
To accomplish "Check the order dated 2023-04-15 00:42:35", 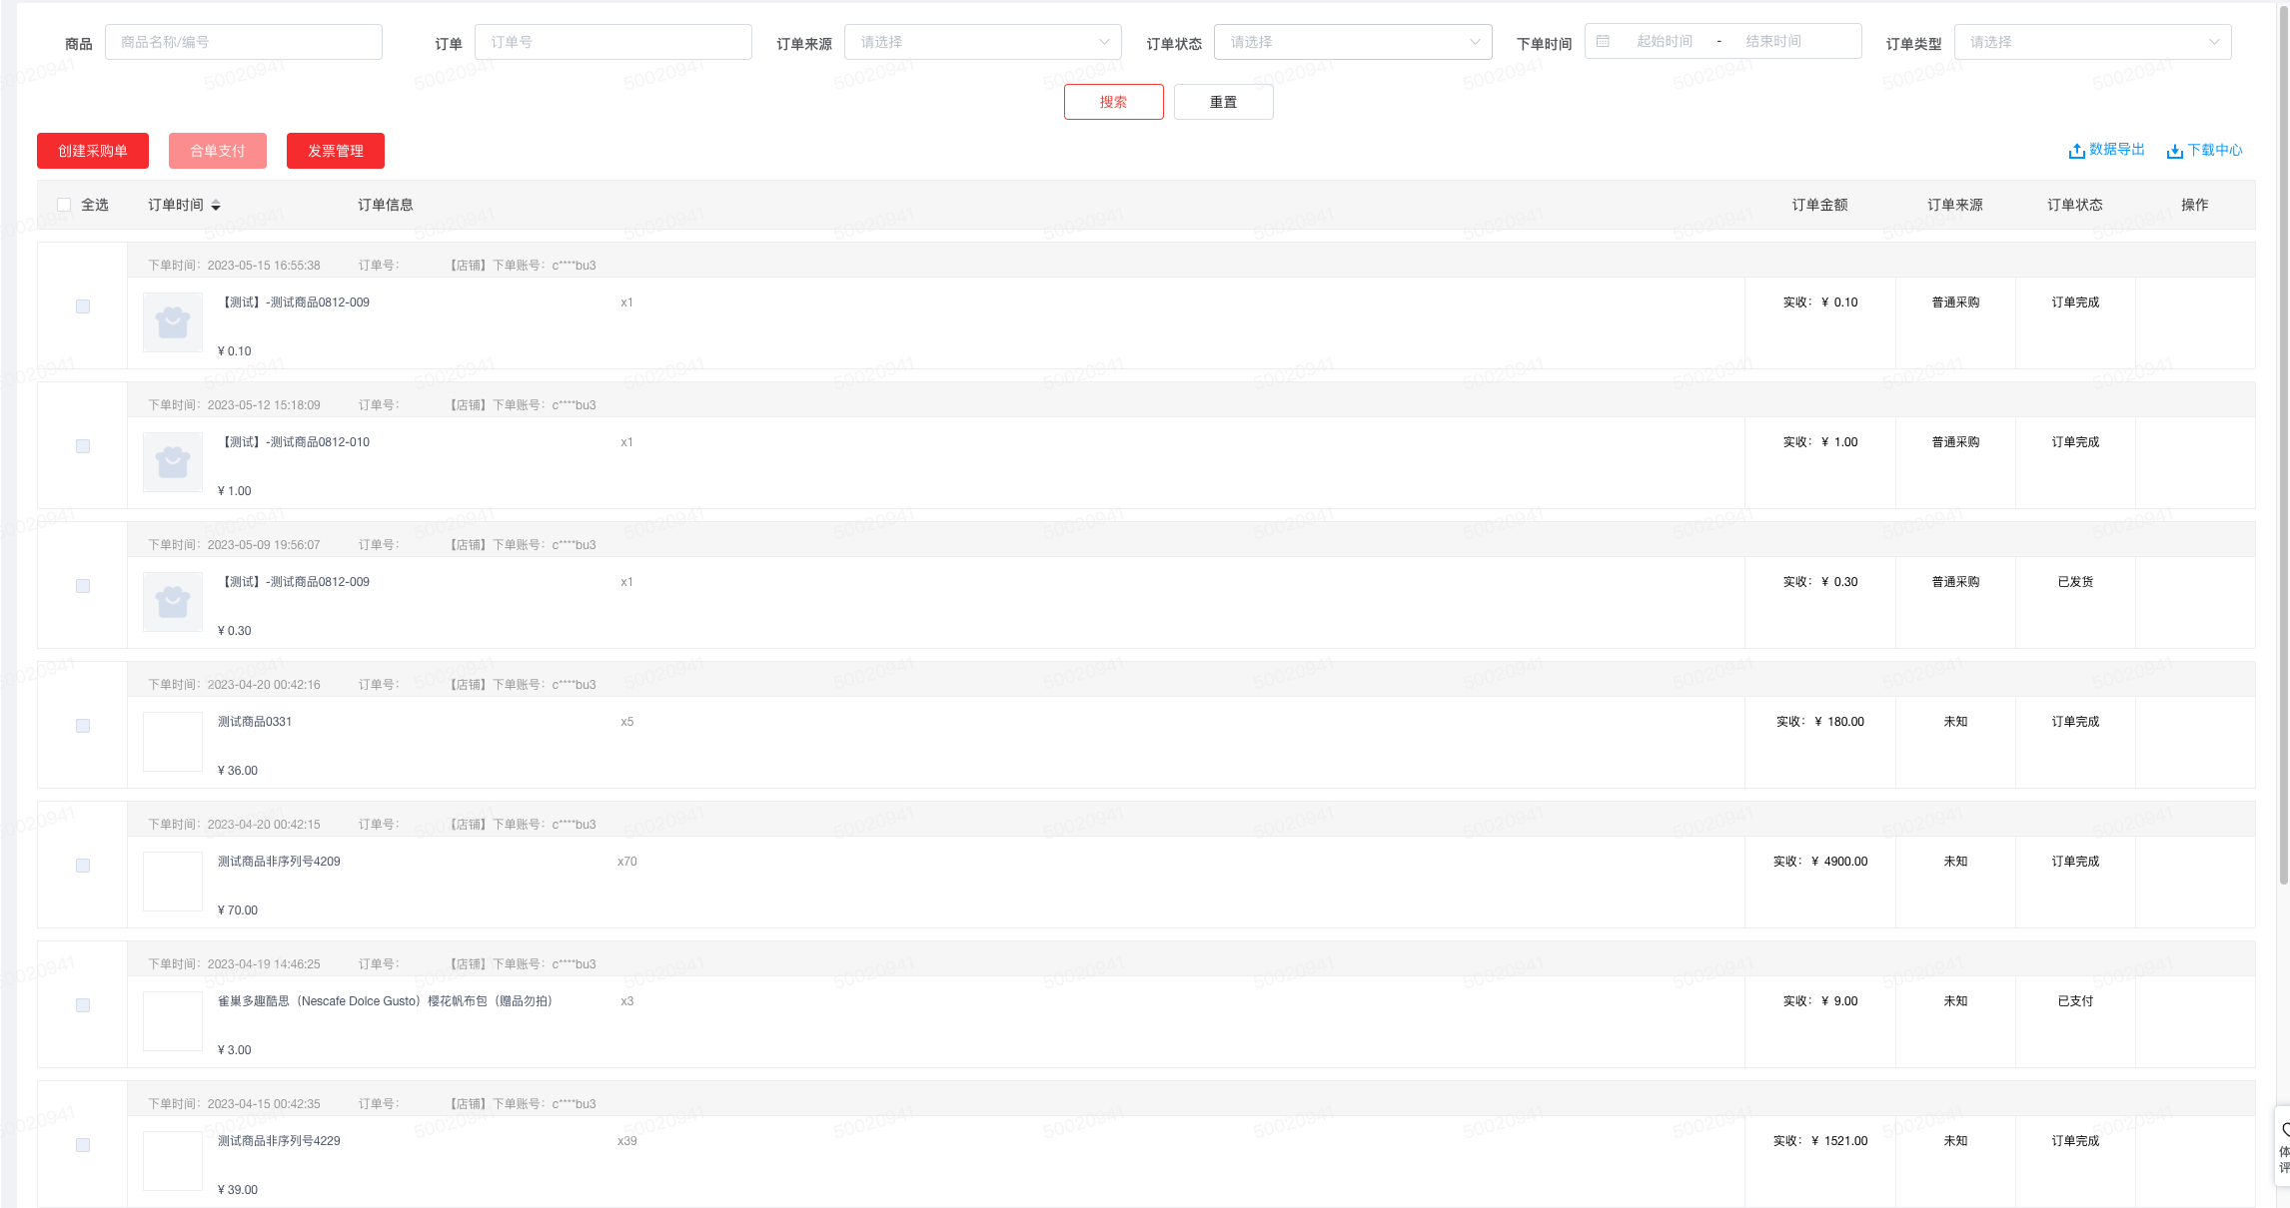I will point(83,1145).
